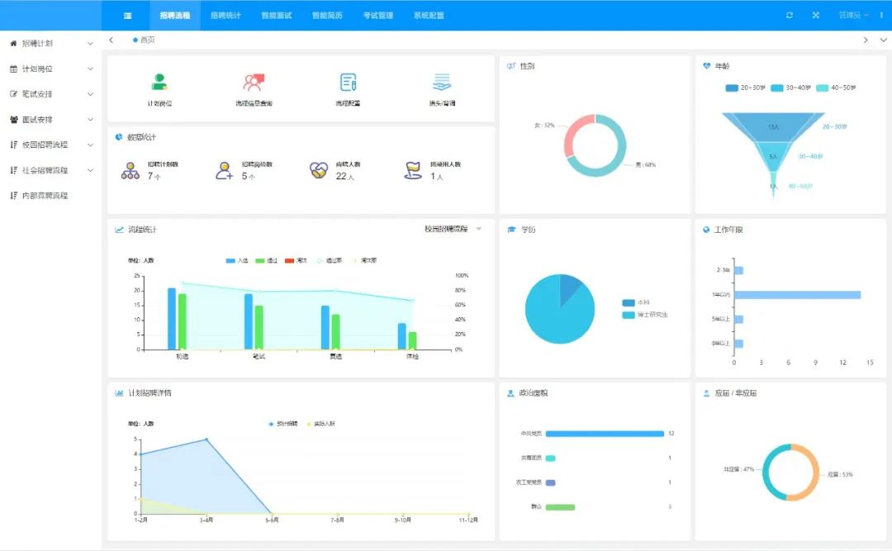Viewport: 892px width, 551px height.
Task: Click the 本科 color swatch in 学历 legend
Action: pos(629,303)
